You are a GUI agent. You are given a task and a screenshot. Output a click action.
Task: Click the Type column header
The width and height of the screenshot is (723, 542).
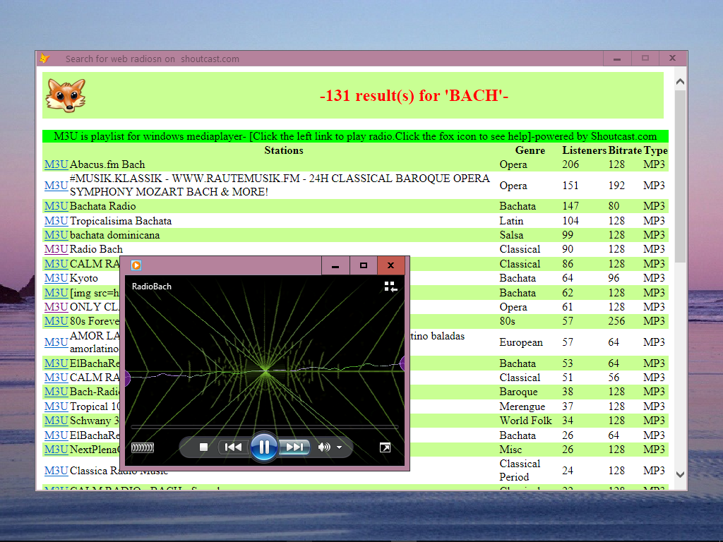coord(656,150)
